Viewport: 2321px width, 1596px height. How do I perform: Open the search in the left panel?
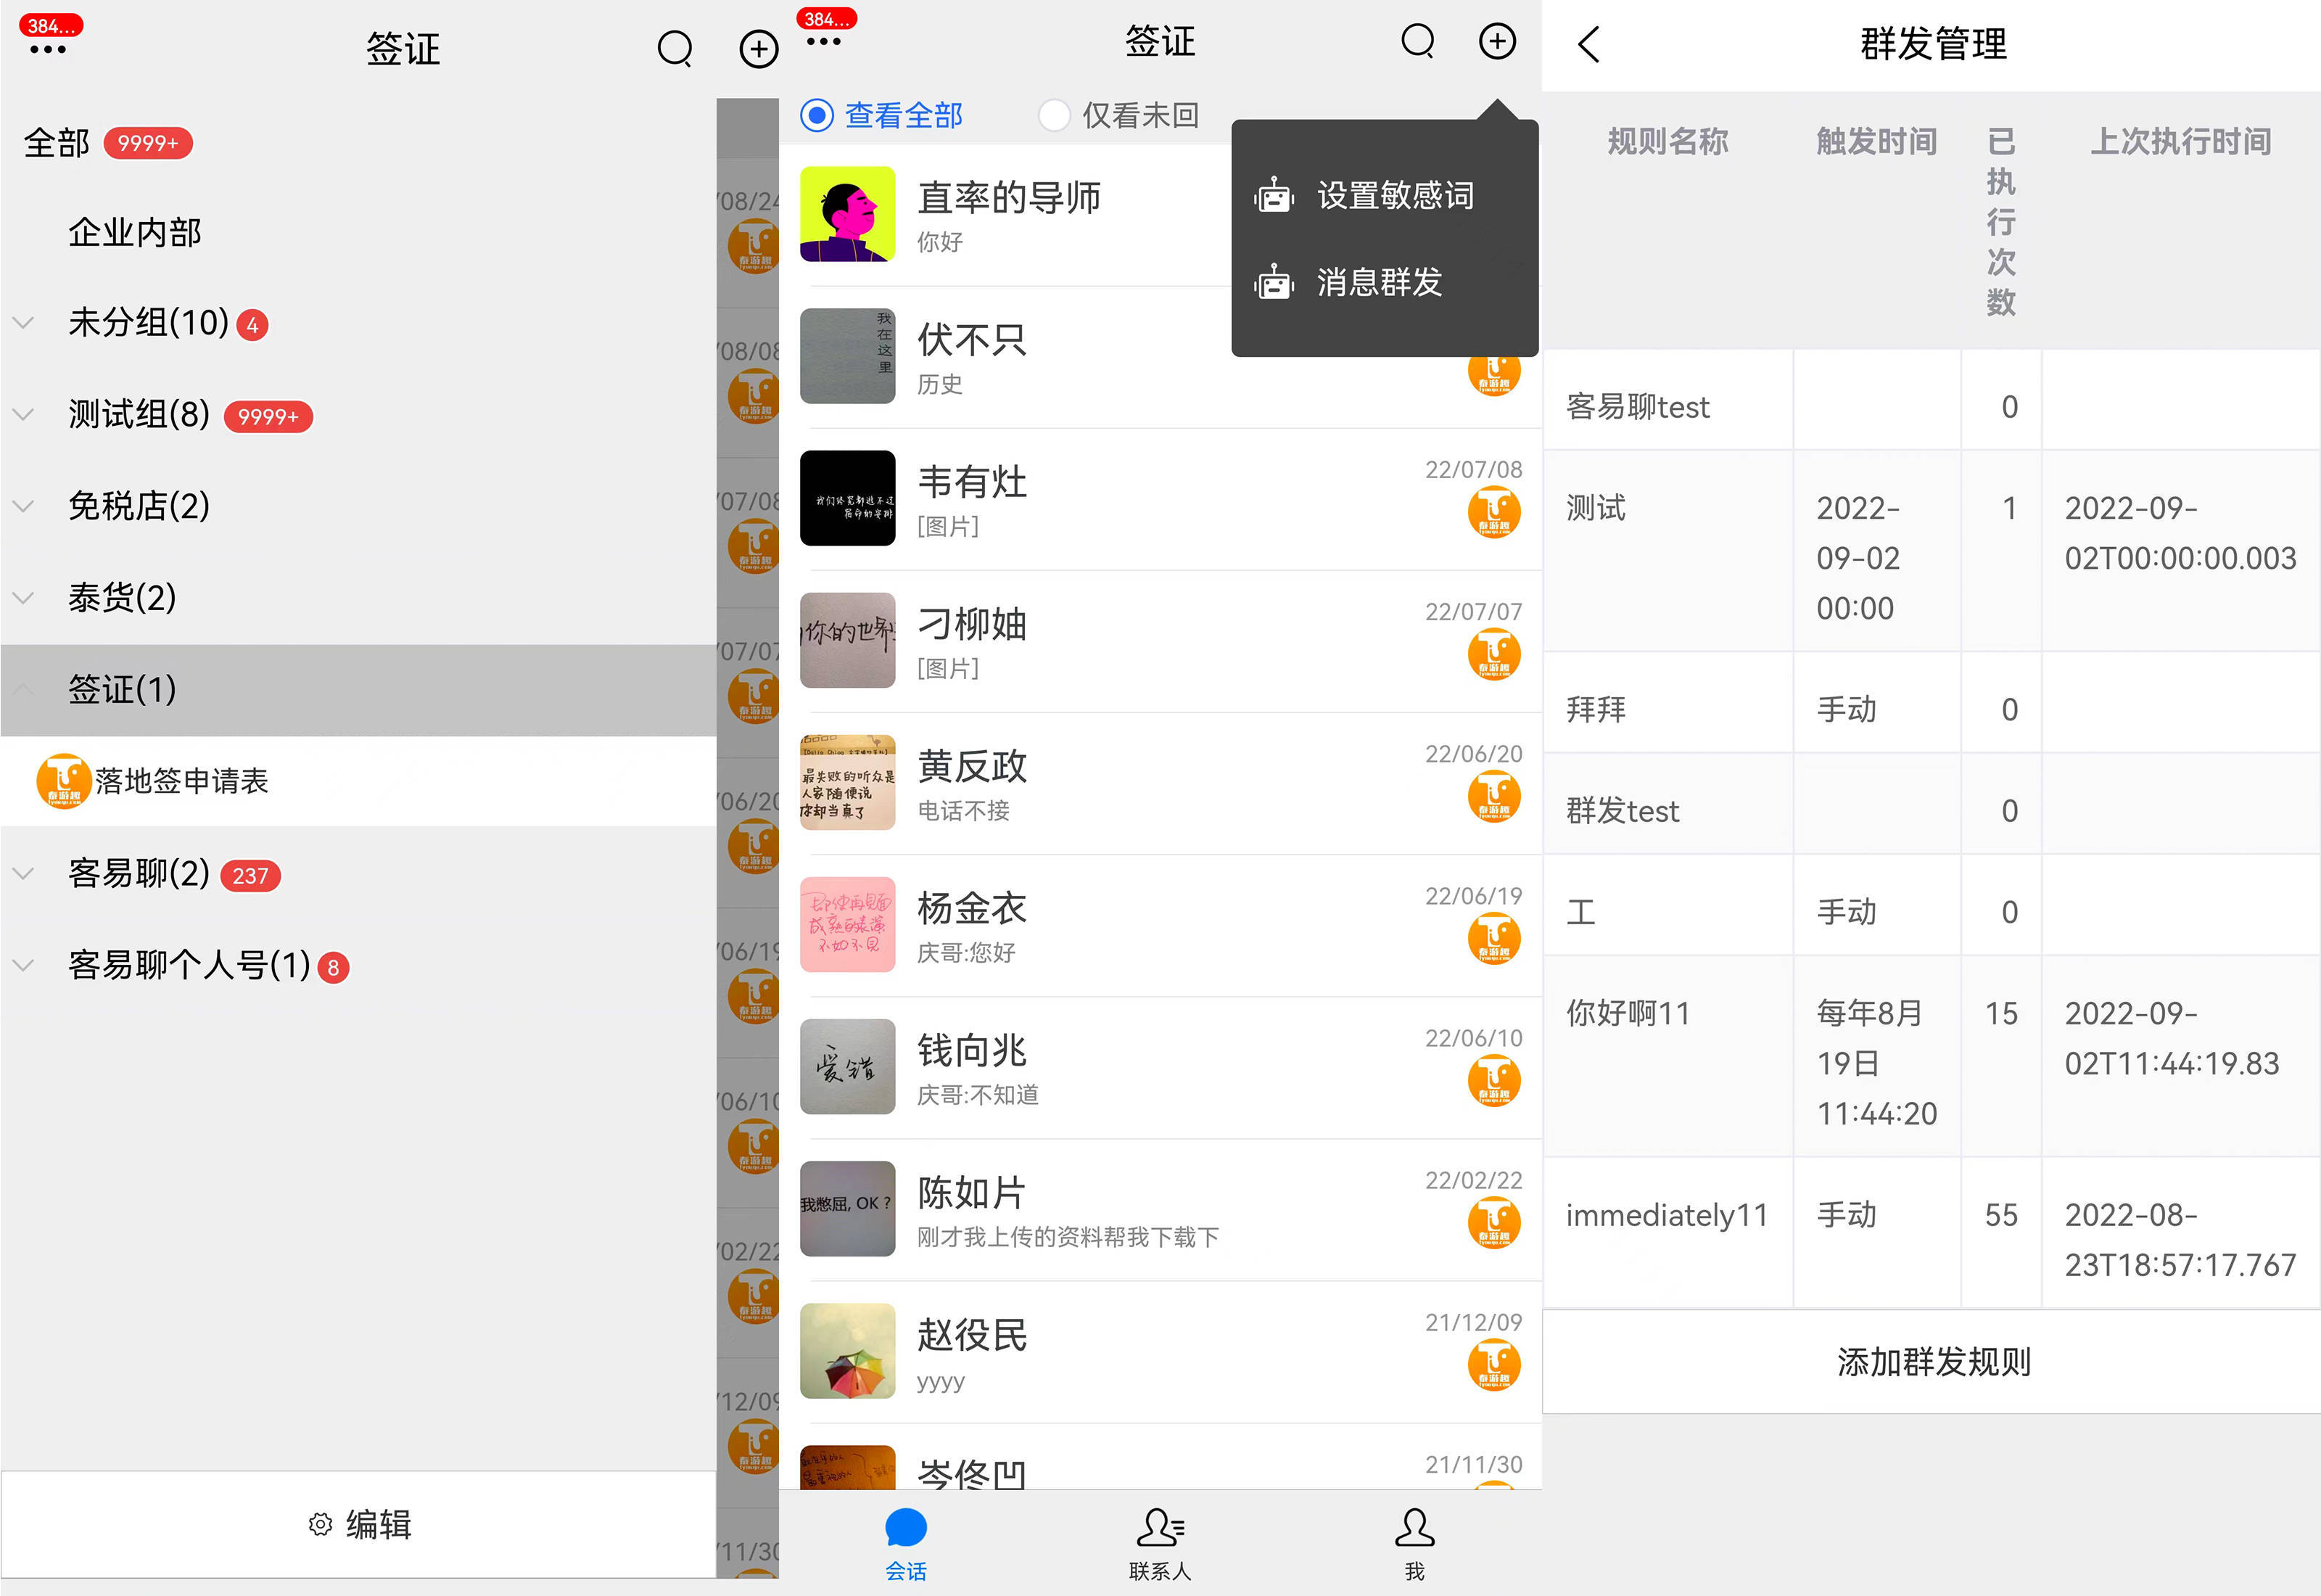675,48
